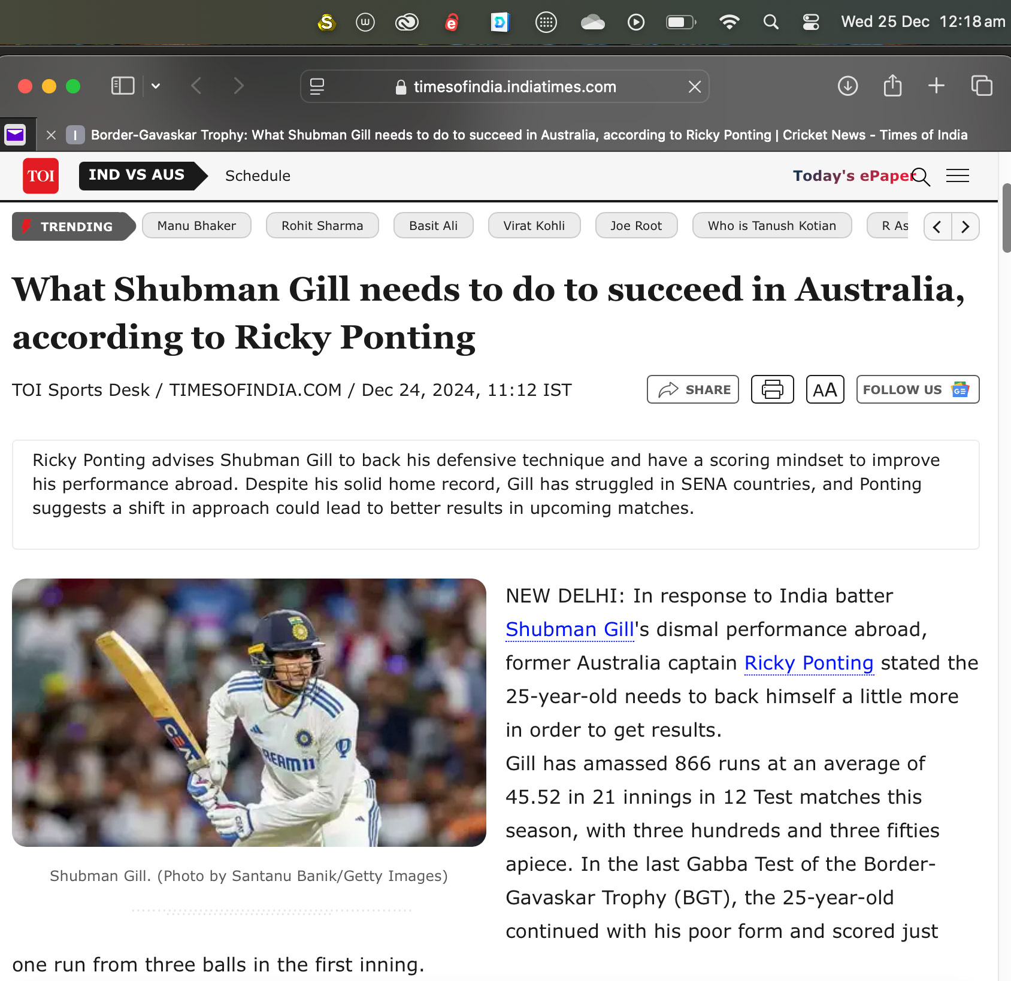Go forward with Safari forward arrow

point(238,86)
